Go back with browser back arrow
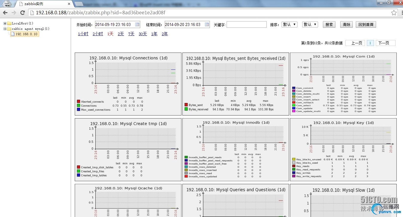Image resolution: width=403 pixels, height=217 pixels. pyautogui.click(x=5, y=13)
